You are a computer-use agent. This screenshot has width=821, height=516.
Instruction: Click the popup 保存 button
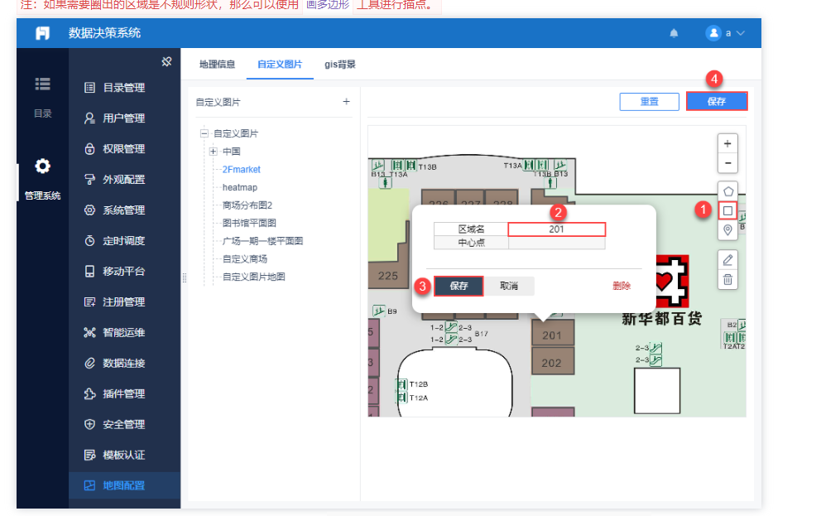pyautogui.click(x=459, y=286)
